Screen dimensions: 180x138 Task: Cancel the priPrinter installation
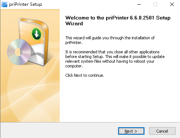pyautogui.click(x=162, y=131)
